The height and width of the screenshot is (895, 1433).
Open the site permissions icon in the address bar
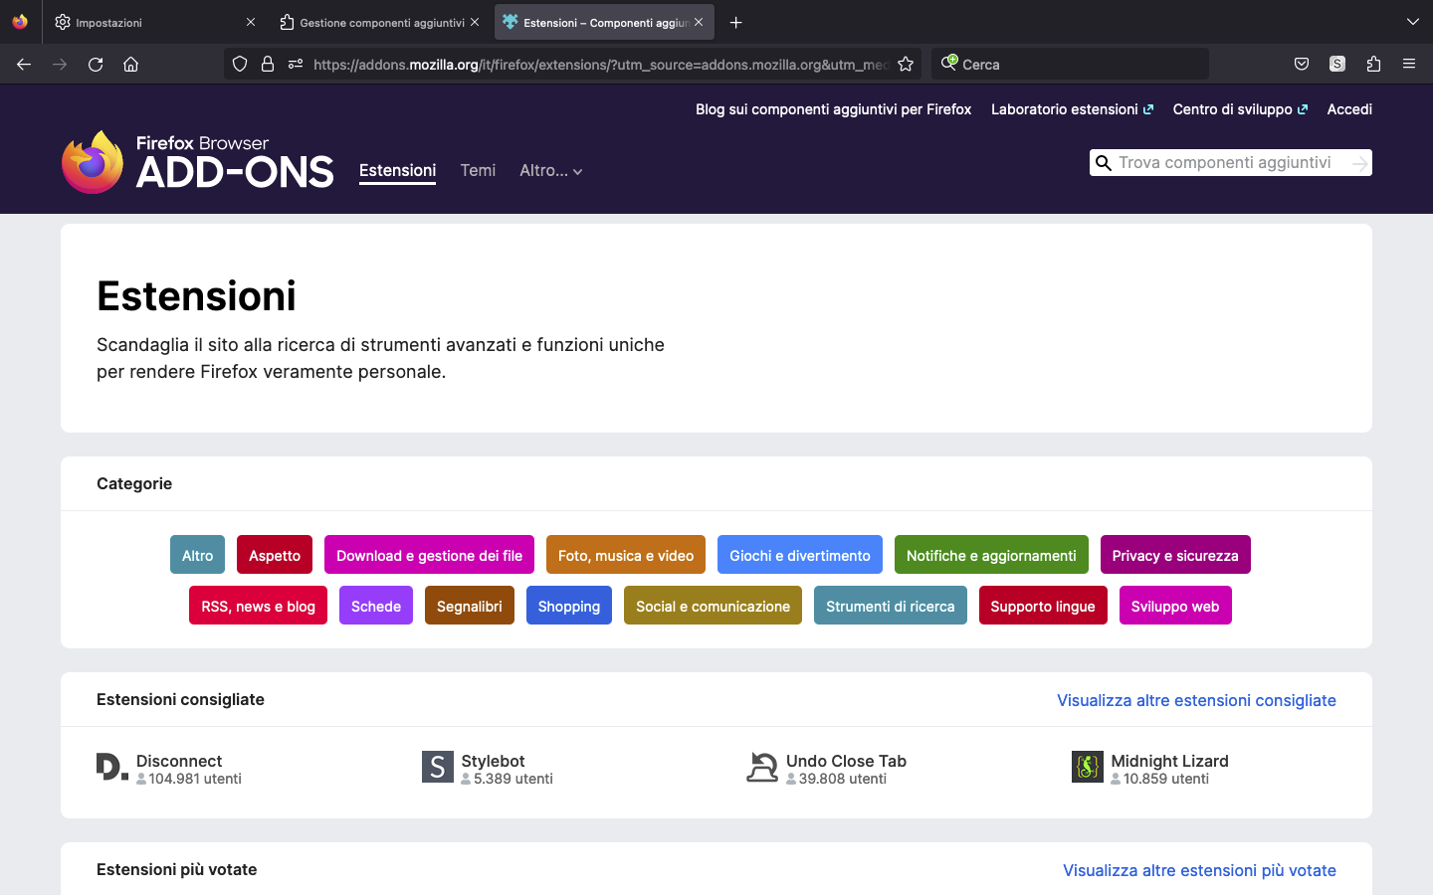pos(296,65)
